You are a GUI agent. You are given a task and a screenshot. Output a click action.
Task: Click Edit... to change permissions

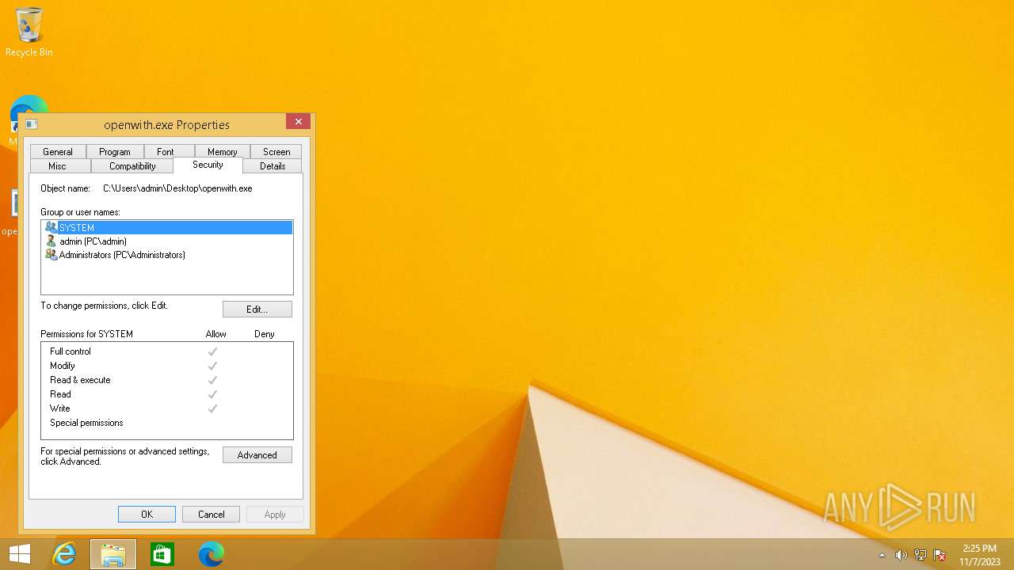(x=257, y=309)
